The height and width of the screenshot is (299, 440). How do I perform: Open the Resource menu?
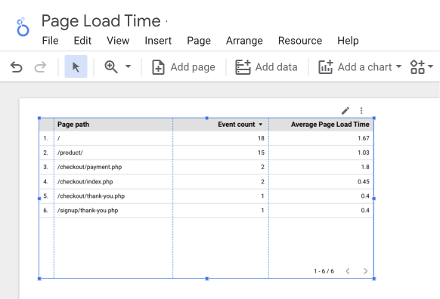[x=300, y=41]
